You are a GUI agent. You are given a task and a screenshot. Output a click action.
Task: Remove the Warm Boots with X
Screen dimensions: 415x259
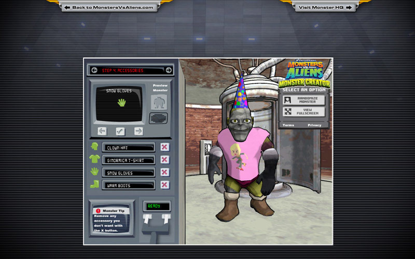tap(164, 185)
